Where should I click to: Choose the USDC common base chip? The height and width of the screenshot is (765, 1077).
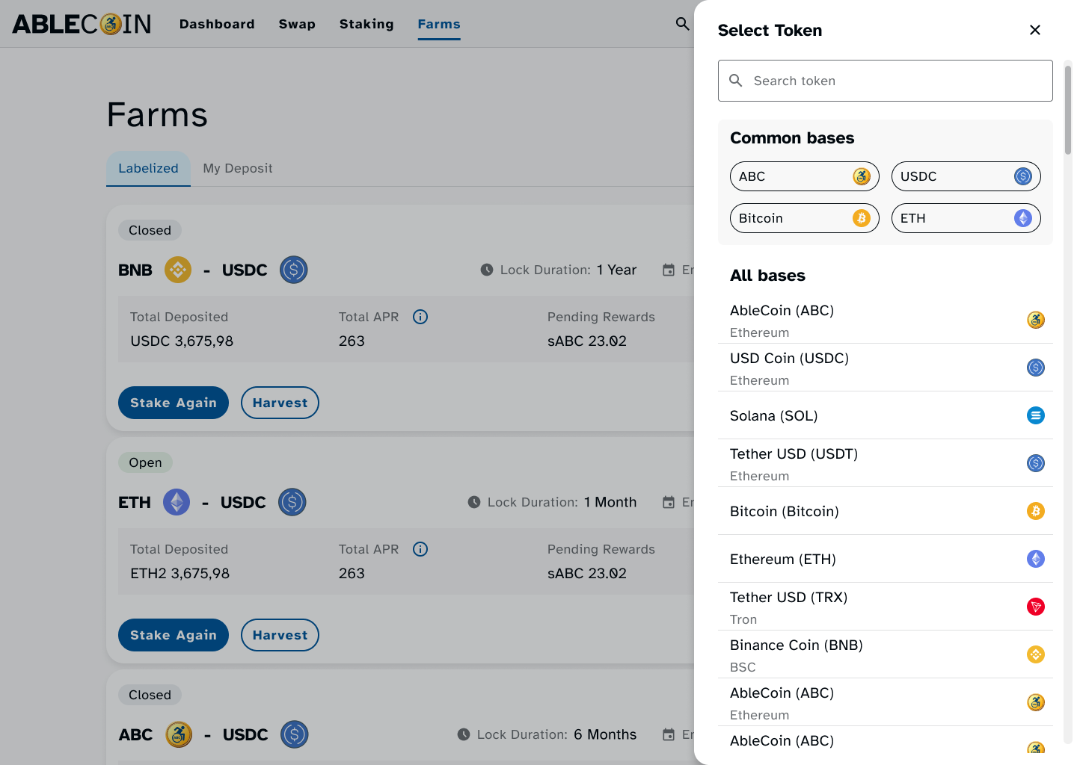click(x=966, y=176)
